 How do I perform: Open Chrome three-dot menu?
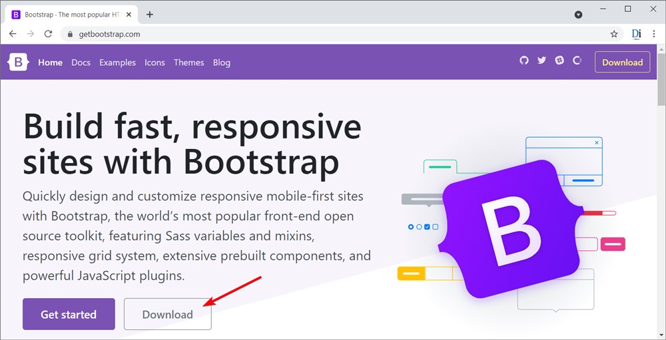pos(654,34)
